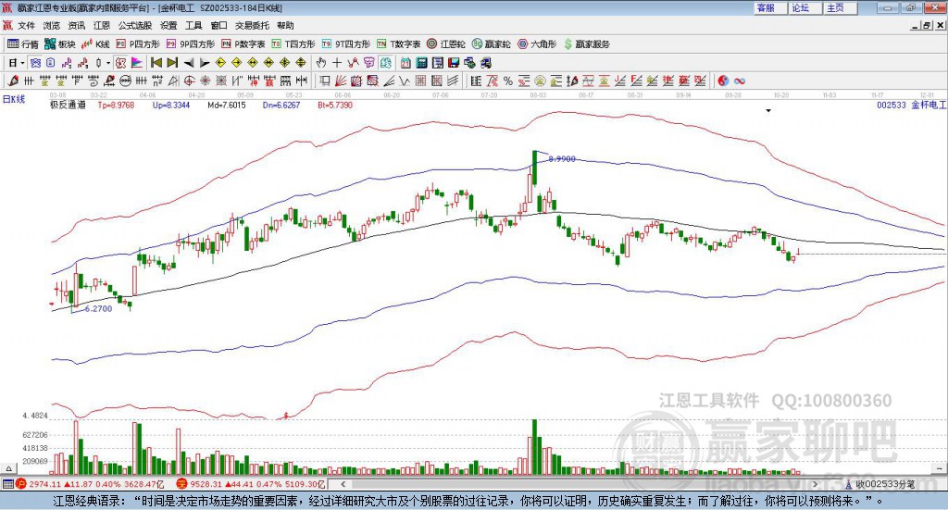
Task: Click the red floppy save icon
Action: click(x=454, y=63)
